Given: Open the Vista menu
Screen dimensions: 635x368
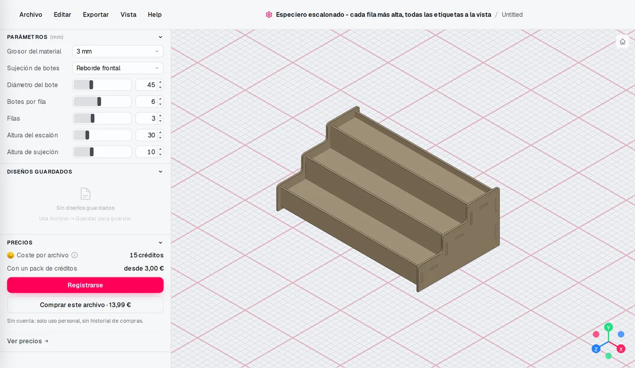Looking at the screenshot, I should (128, 15).
